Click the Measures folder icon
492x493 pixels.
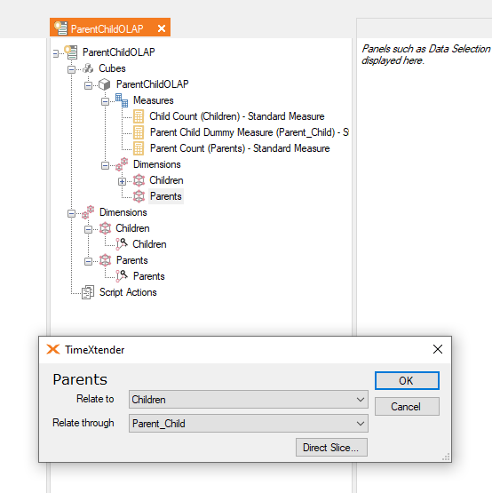(x=122, y=100)
